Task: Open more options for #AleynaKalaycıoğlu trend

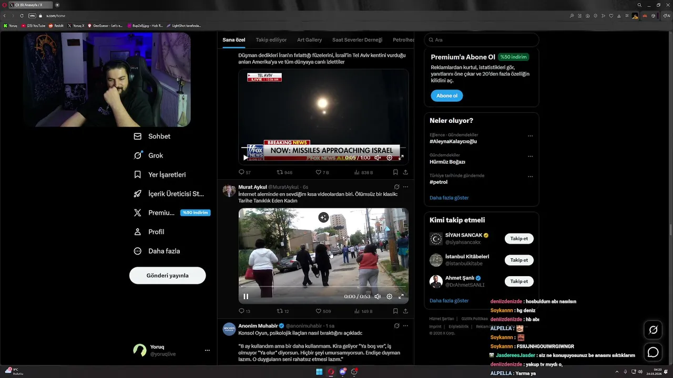Action: [x=530, y=136]
